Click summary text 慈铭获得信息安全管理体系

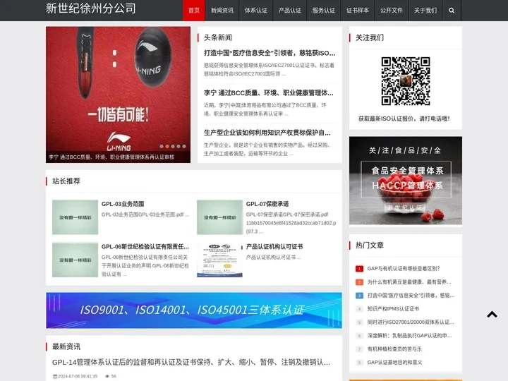[269, 69]
